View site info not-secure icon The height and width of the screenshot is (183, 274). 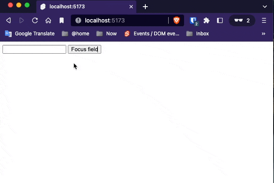pyautogui.click(x=78, y=20)
